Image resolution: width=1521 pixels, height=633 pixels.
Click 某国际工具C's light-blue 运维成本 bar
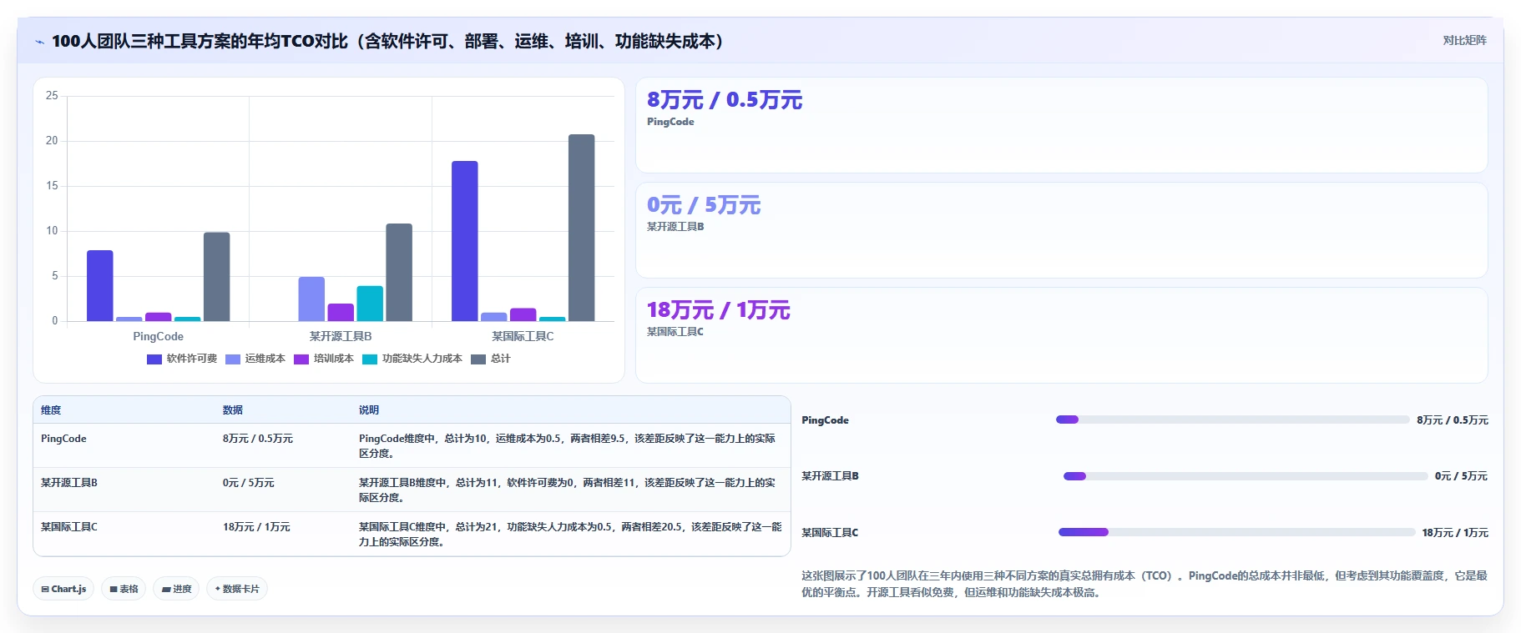pos(494,317)
